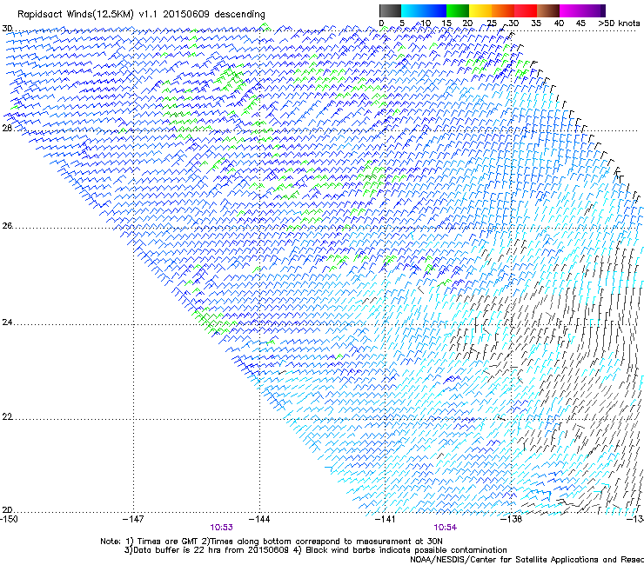Viewport: 644px width, 565px height.
Task: Click the -147 longitude axis label
Action: click(133, 519)
